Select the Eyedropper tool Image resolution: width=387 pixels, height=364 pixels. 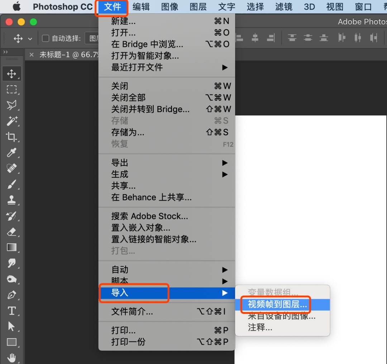click(x=12, y=153)
